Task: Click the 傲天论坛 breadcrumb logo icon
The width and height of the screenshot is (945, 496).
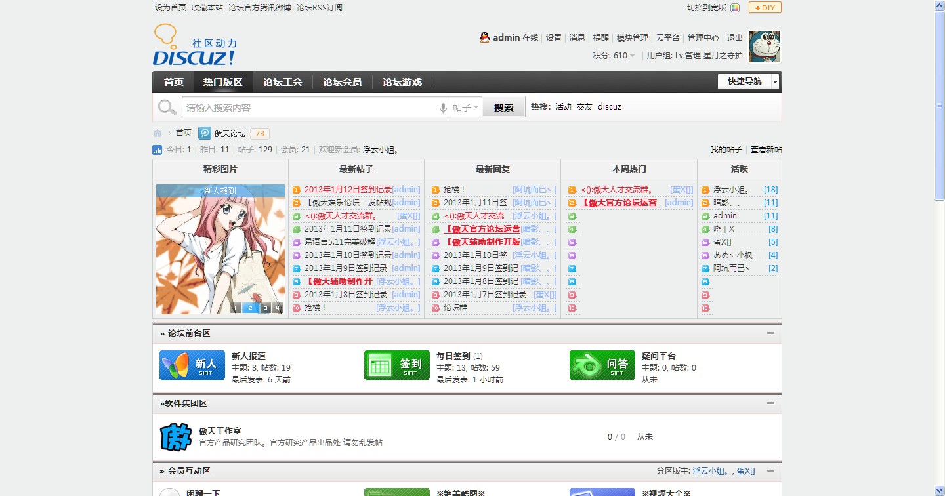Action: 205,133
